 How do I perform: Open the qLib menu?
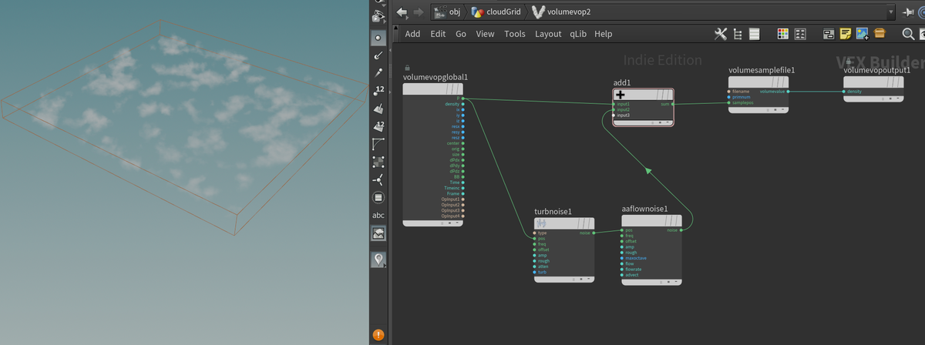pyautogui.click(x=578, y=34)
